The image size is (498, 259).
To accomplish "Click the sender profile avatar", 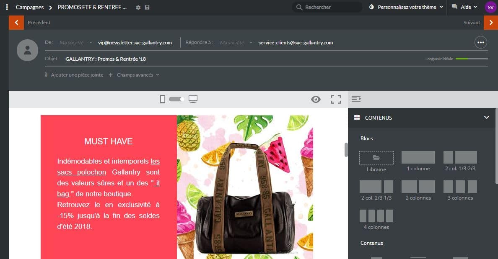I will point(27,50).
